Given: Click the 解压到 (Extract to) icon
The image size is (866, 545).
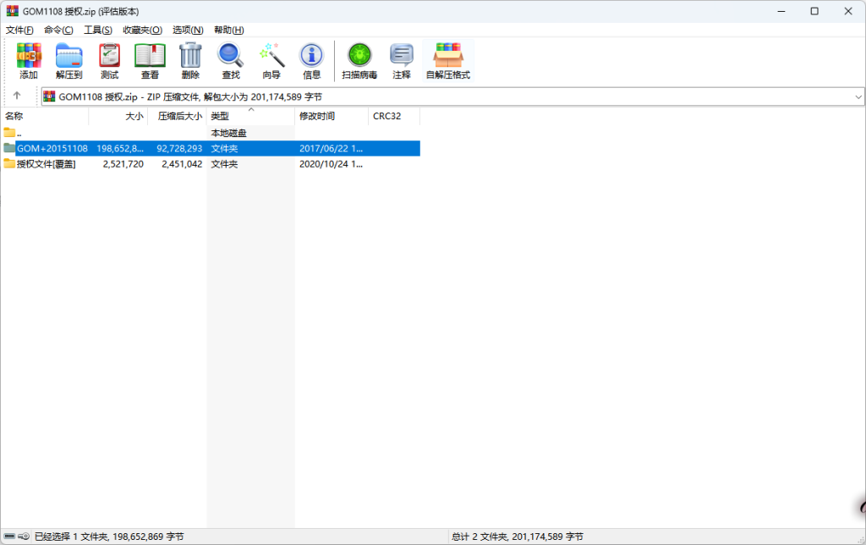Looking at the screenshot, I should click(x=69, y=61).
